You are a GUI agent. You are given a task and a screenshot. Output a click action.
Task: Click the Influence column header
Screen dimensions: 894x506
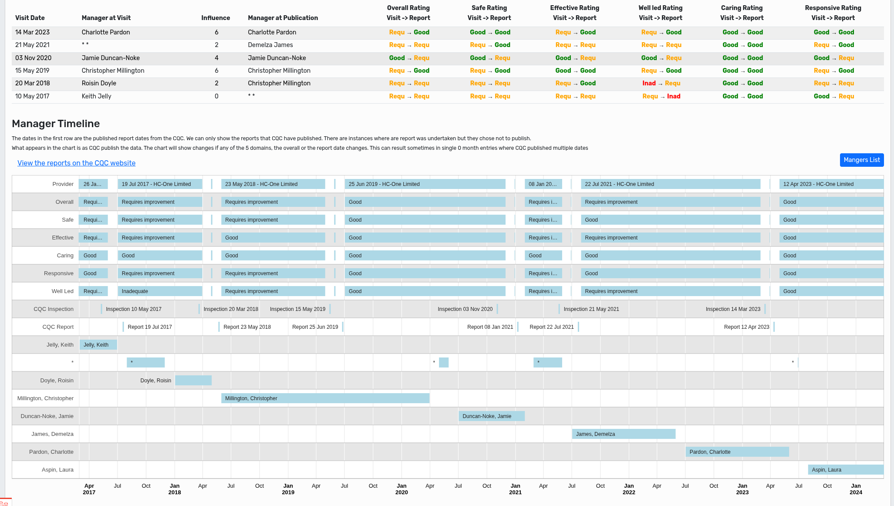click(216, 18)
